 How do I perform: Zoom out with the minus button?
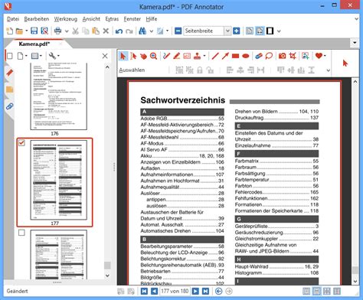[x=178, y=31]
